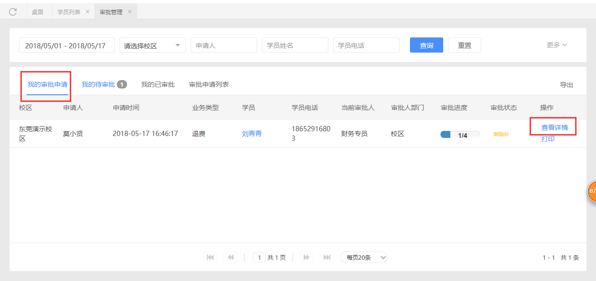Open 查看详情 for 莫小贤's request

555,127
